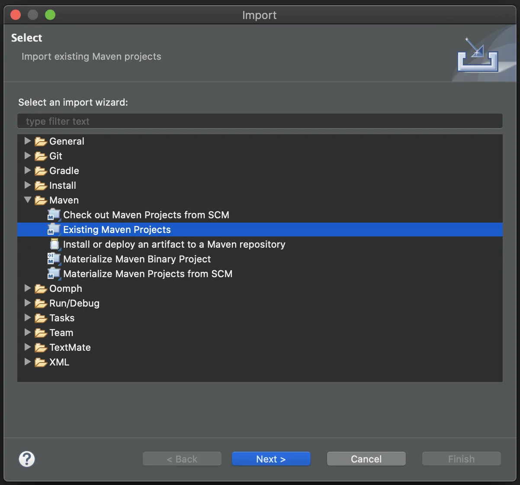Click the Check out Maven Projects from SCM icon

(x=53, y=215)
